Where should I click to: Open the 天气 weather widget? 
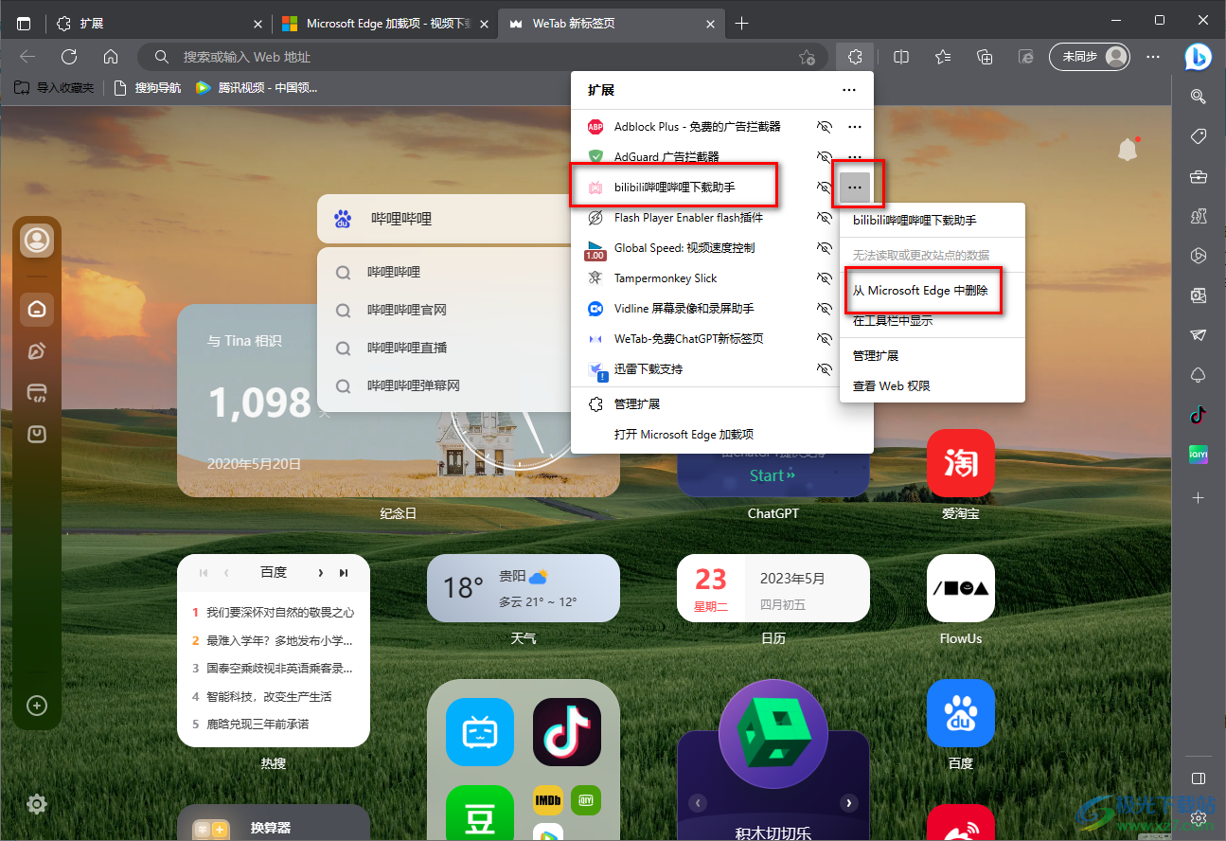(524, 588)
